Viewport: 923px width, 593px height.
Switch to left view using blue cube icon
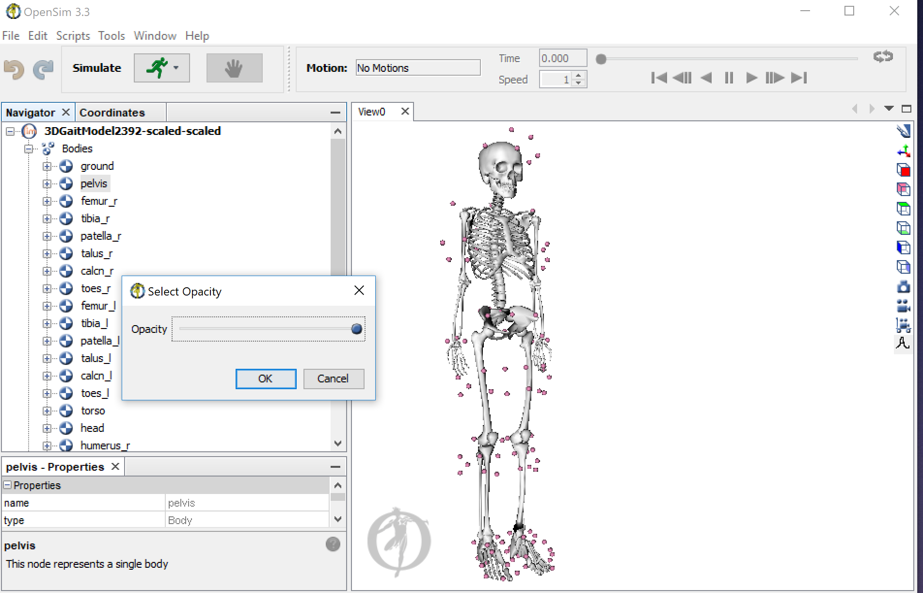904,247
